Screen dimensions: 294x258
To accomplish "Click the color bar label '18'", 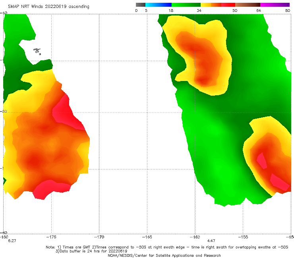I will [x=171, y=10].
